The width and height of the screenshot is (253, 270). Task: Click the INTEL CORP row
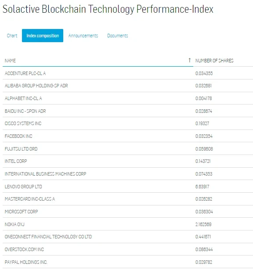coord(128,161)
